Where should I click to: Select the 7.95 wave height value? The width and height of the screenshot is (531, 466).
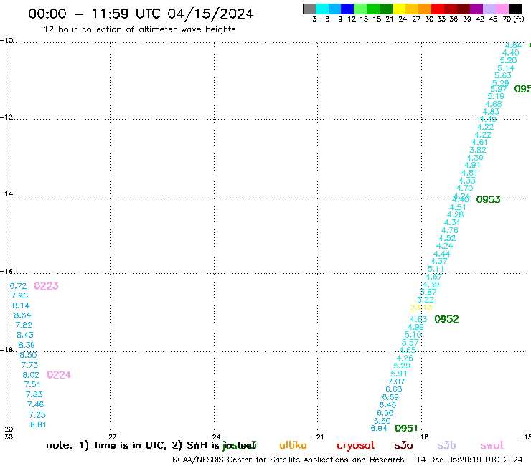click(x=19, y=296)
